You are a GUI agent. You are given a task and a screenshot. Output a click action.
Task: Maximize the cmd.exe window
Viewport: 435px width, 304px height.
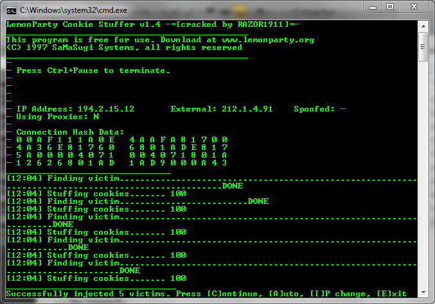point(390,6)
